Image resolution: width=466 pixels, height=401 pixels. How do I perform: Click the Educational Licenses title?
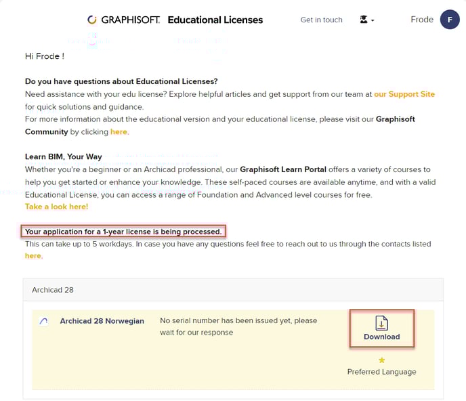(x=215, y=20)
